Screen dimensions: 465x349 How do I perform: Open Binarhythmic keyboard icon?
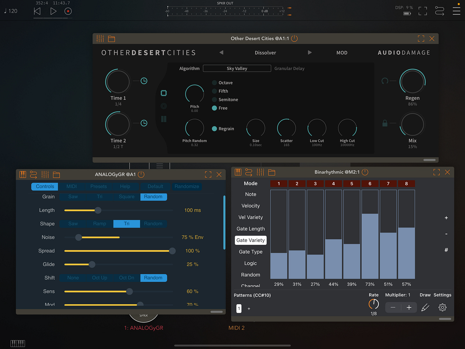(238, 172)
